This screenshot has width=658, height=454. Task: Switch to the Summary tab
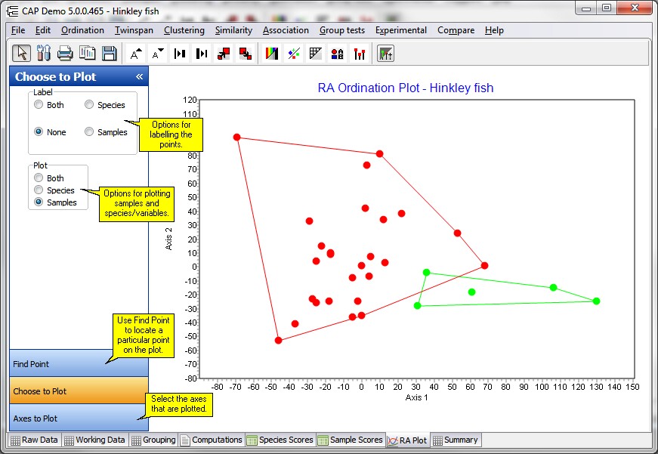pyautogui.click(x=456, y=440)
